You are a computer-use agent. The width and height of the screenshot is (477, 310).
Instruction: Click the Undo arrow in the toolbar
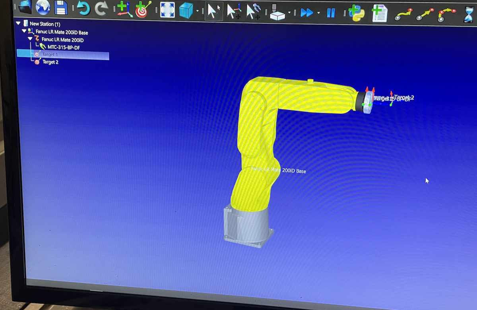83,9
